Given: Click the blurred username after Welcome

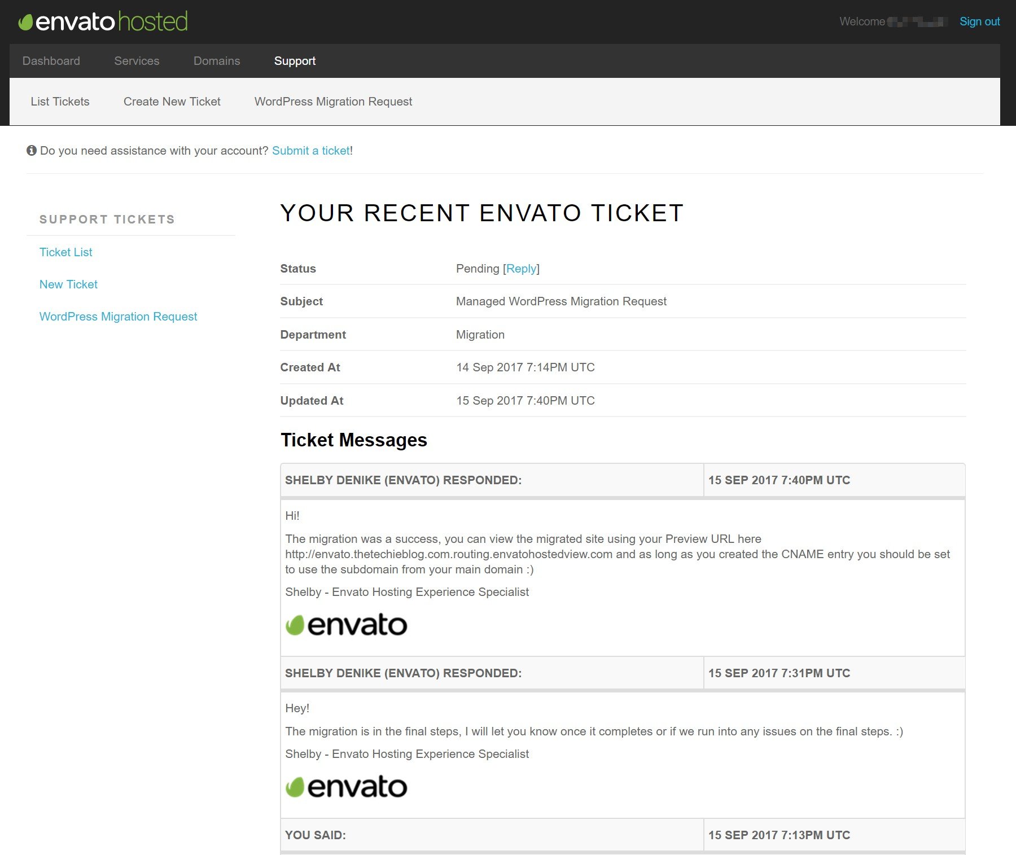Looking at the screenshot, I should point(916,22).
